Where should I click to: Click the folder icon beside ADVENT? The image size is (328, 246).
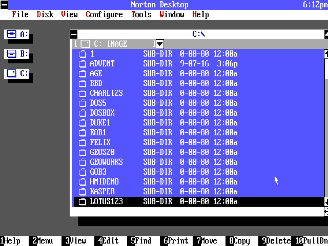coord(82,64)
